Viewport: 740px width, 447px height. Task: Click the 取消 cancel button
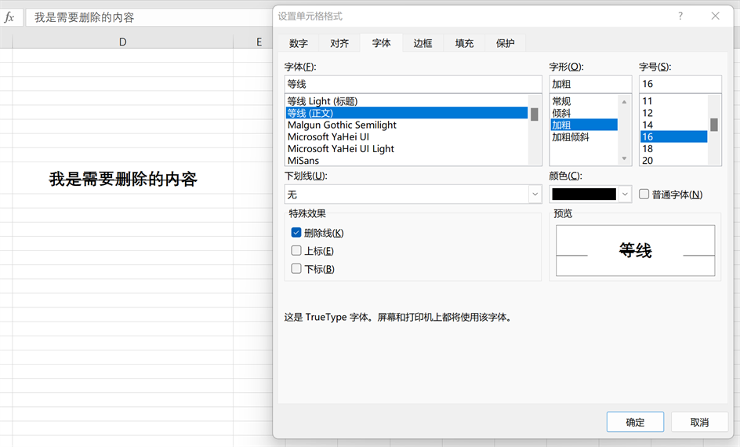[699, 422]
